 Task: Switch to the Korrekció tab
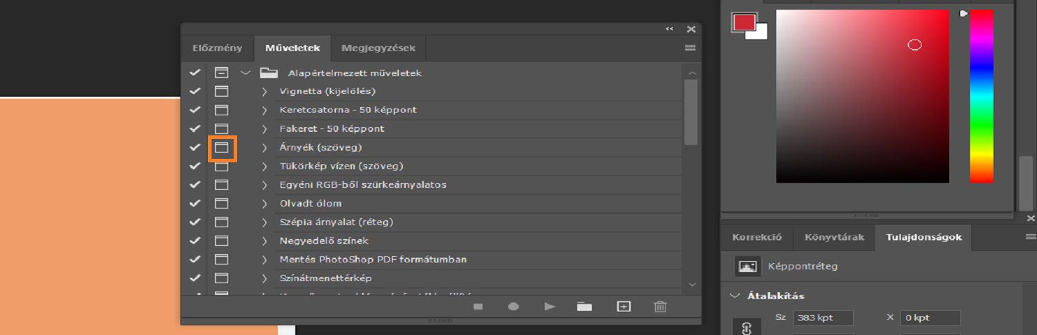757,237
